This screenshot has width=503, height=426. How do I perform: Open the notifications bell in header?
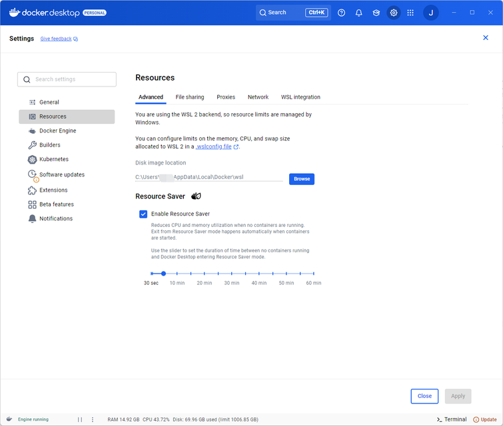coord(358,13)
